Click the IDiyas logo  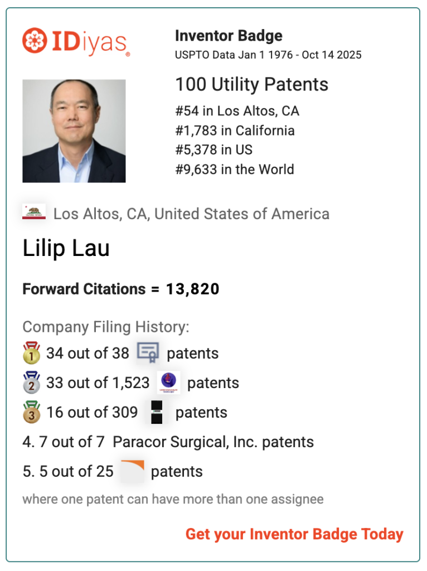pos(76,42)
